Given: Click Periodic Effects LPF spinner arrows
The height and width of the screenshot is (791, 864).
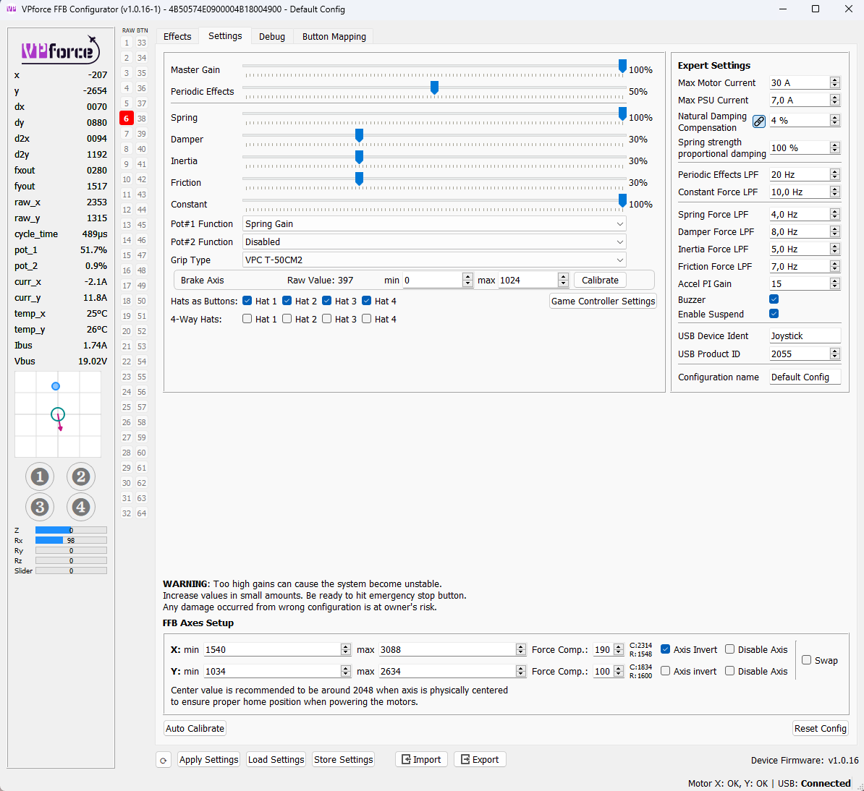Looking at the screenshot, I should (835, 174).
